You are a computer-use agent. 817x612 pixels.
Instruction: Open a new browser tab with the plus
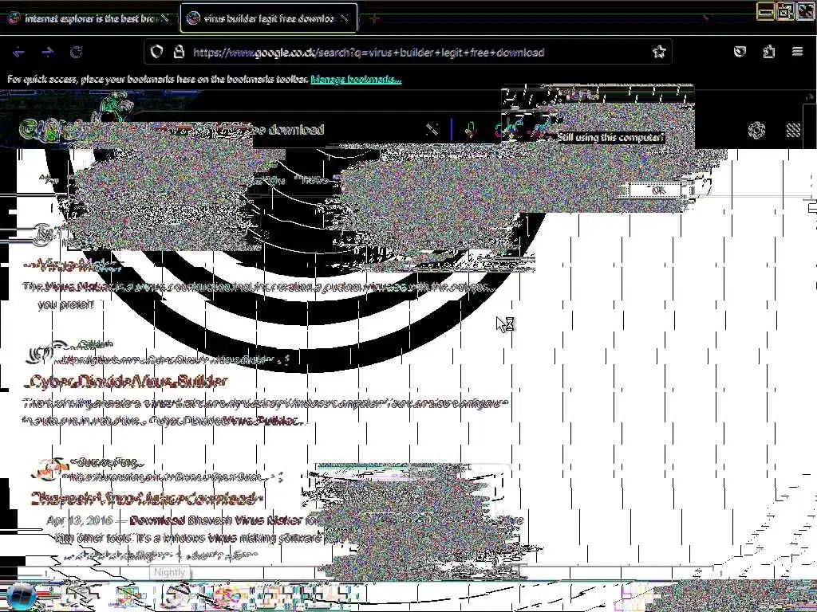pyautogui.click(x=375, y=19)
